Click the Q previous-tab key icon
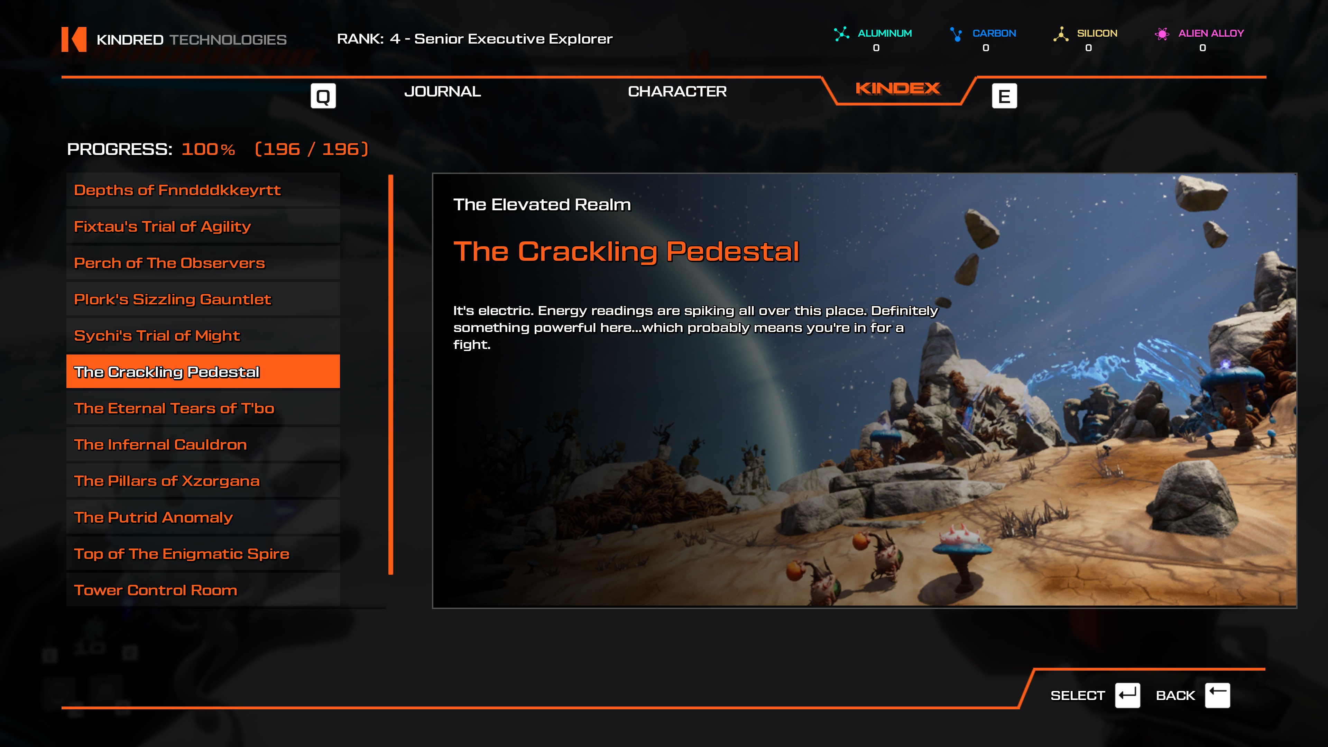 (323, 96)
